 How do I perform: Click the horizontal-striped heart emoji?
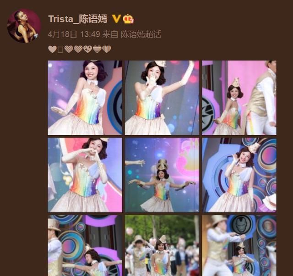[x=97, y=49]
